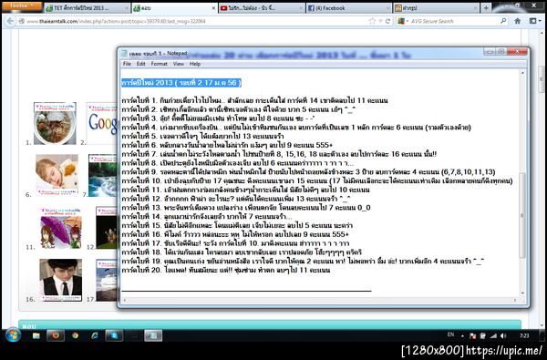The height and width of the screenshot is (360, 547).
Task: Click Notepad vertical scroll down arrow
Action: [522, 293]
